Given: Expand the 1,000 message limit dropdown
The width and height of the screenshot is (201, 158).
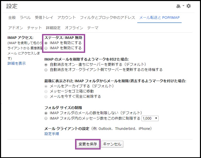Looking at the screenshot, I should tap(150, 119).
